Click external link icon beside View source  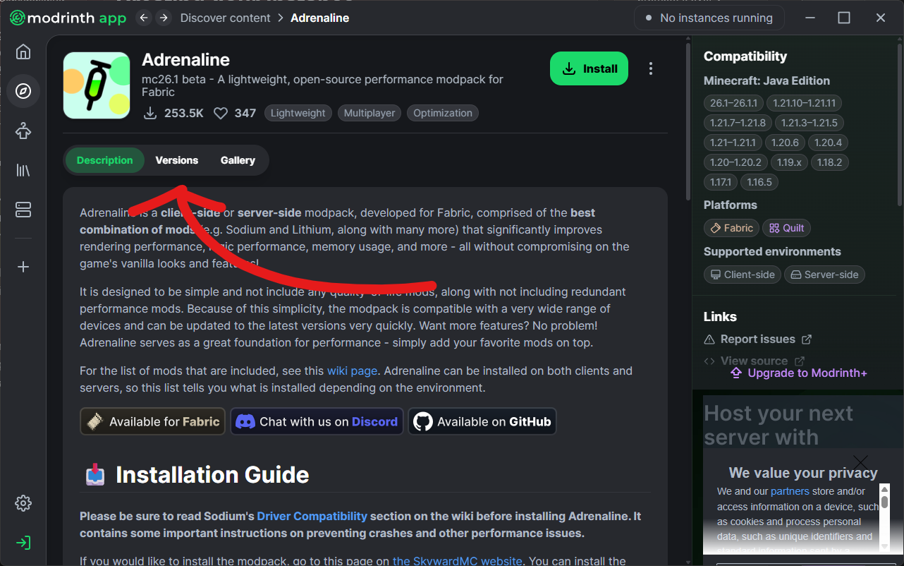pyautogui.click(x=800, y=361)
